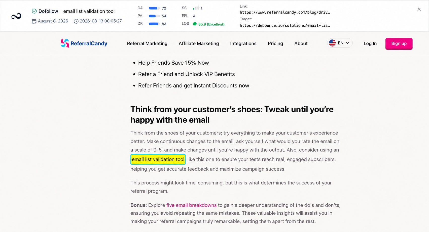Open the Affiliate Marketing menu

(x=199, y=43)
